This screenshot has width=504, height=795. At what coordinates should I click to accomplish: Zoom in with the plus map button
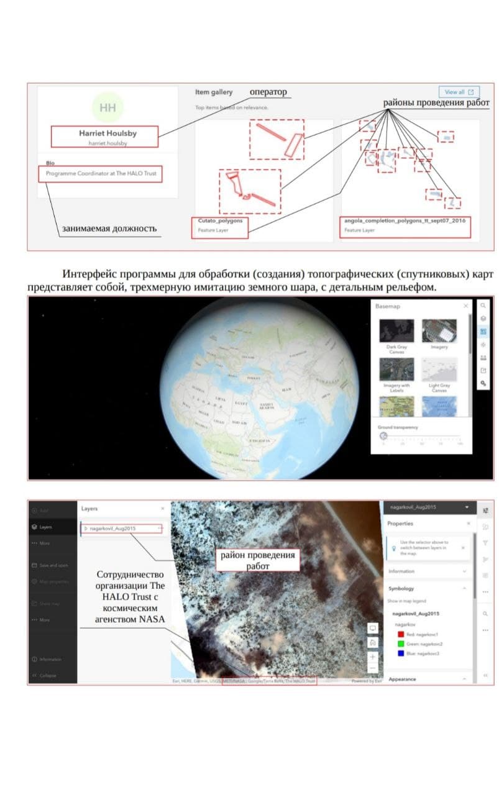point(372,656)
